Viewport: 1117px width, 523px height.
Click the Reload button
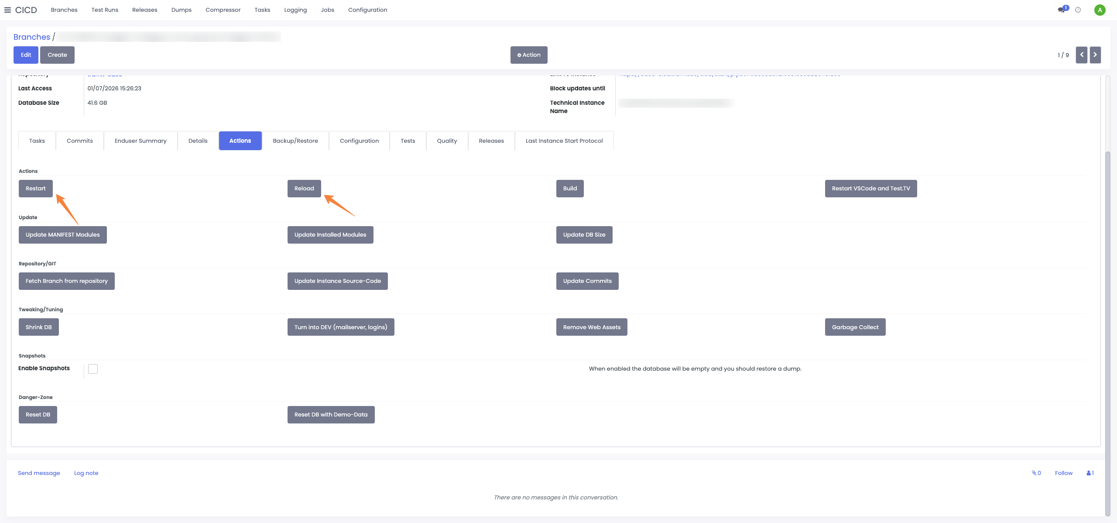304,189
